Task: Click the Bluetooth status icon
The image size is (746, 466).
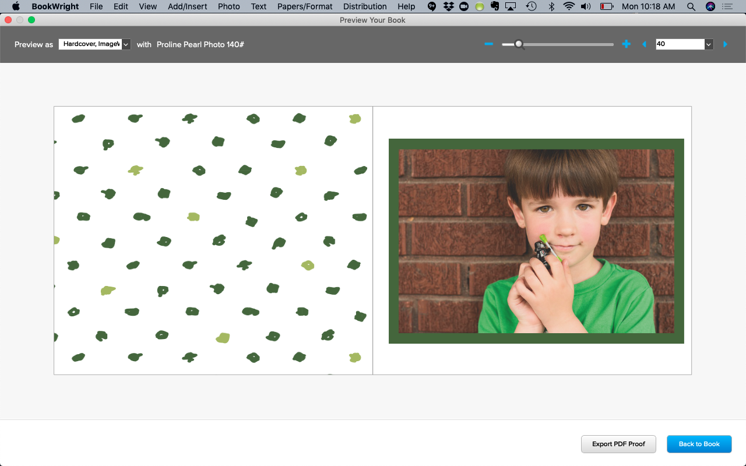Action: pyautogui.click(x=551, y=6)
